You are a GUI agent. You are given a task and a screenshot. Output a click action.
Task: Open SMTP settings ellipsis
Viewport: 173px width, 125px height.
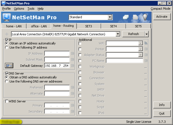pos(146,91)
